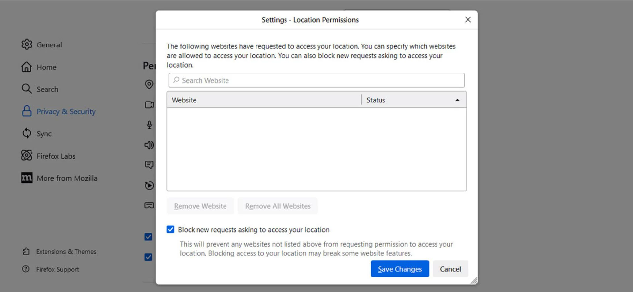Click the General gear icon in sidebar

click(27, 44)
